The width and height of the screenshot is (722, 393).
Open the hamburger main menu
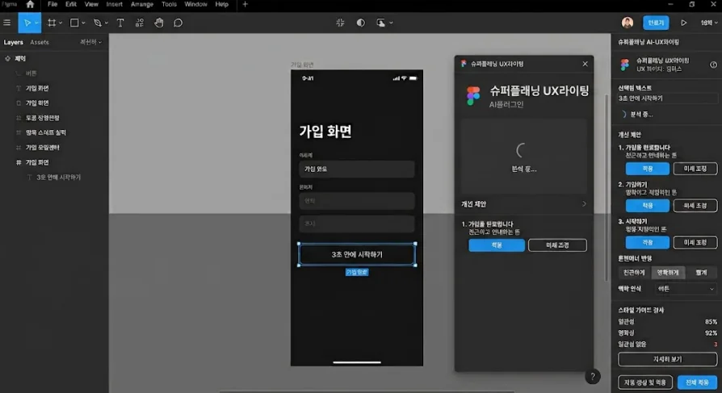coord(7,23)
